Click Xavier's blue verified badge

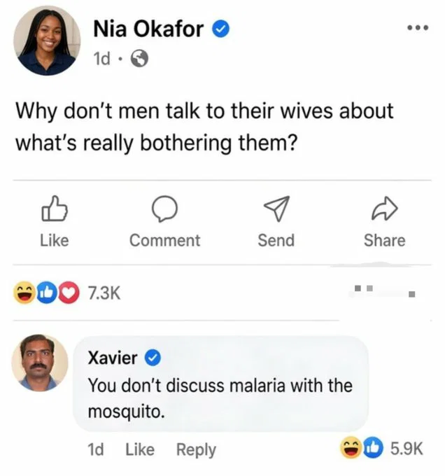(x=153, y=358)
